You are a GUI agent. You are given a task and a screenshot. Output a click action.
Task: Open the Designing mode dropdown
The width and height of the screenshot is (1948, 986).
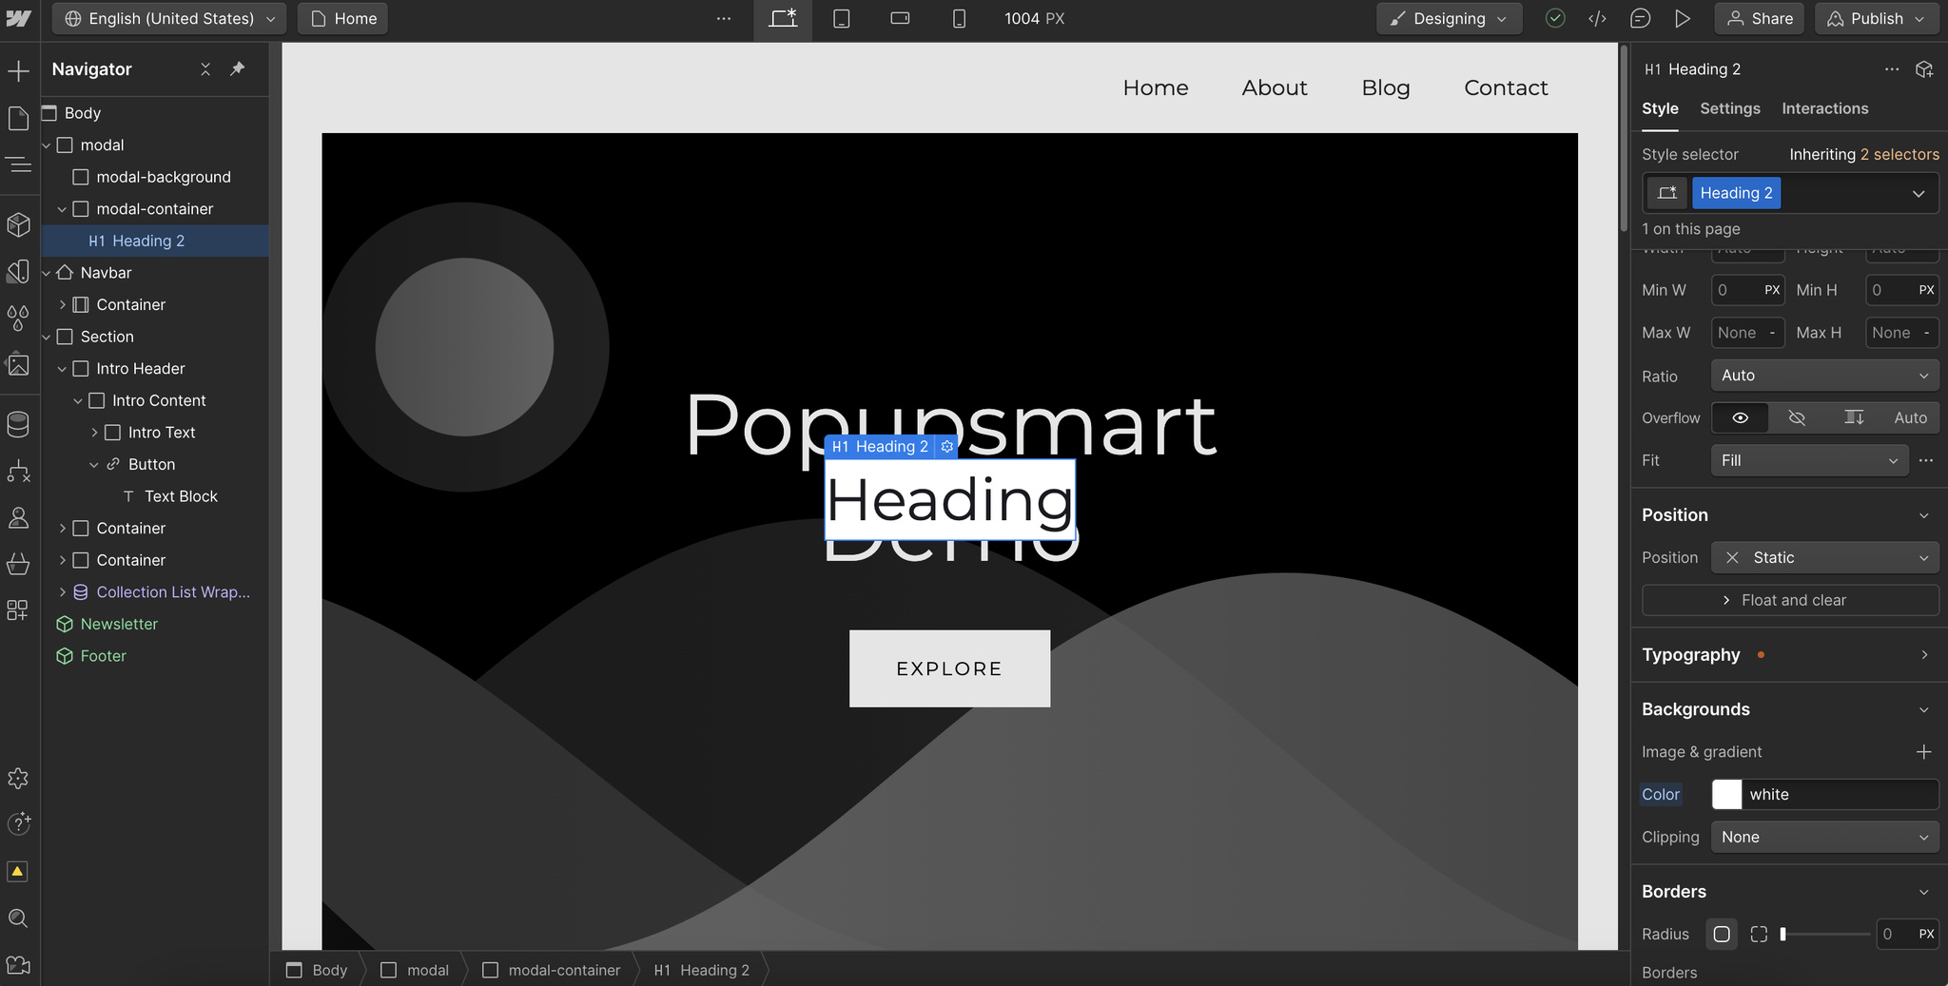tap(1449, 19)
